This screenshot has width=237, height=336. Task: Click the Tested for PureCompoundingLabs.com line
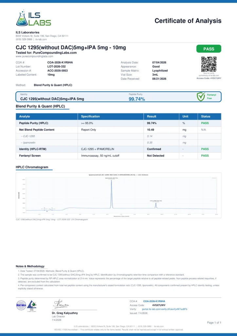tap(46, 53)
